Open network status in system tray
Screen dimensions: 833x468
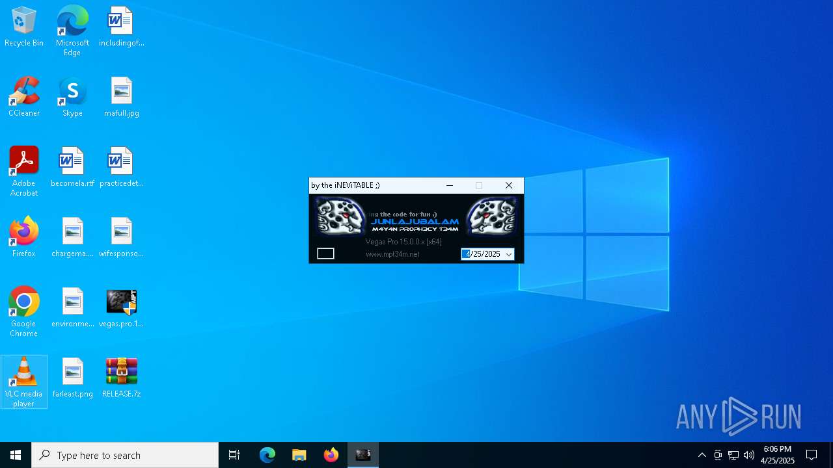[x=733, y=455]
